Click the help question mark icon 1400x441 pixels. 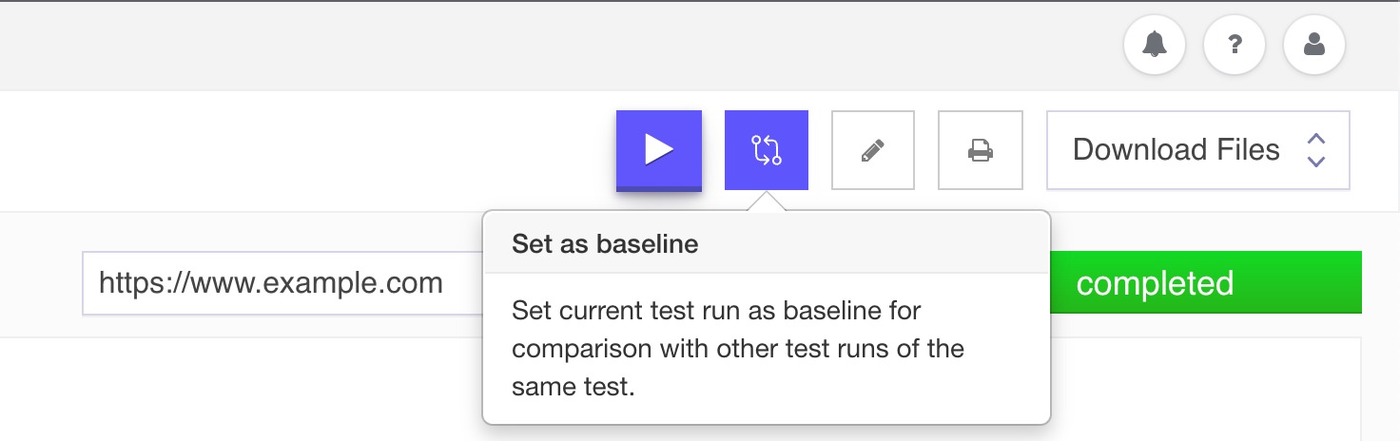pos(1235,44)
